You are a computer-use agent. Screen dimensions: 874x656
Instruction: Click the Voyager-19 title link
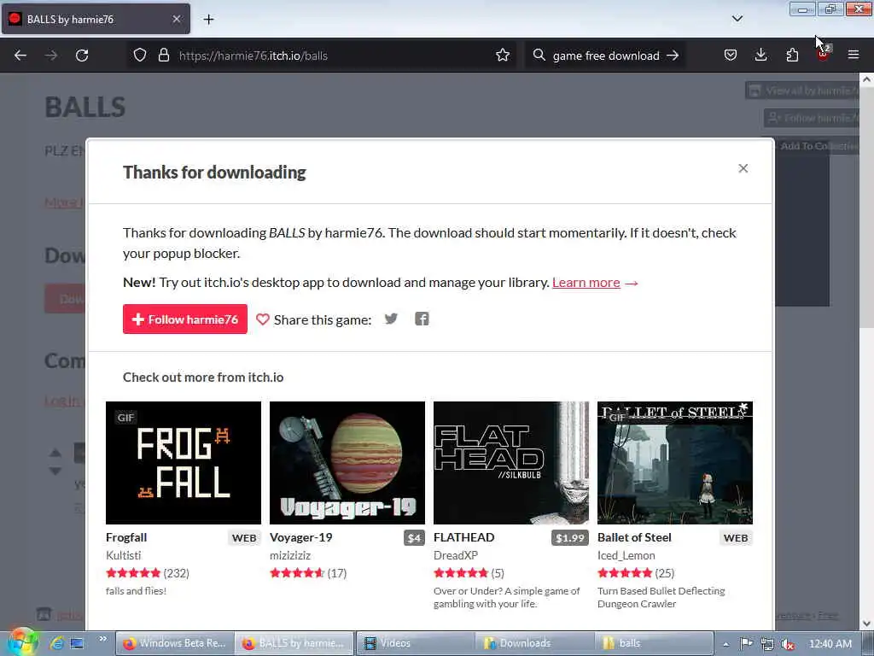[x=301, y=537]
